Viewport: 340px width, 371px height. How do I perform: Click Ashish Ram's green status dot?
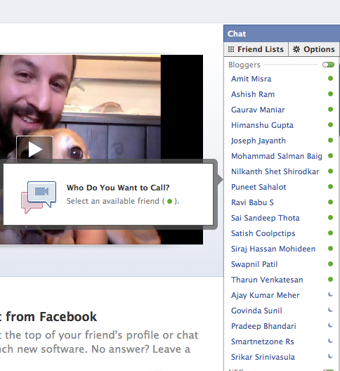(x=331, y=94)
